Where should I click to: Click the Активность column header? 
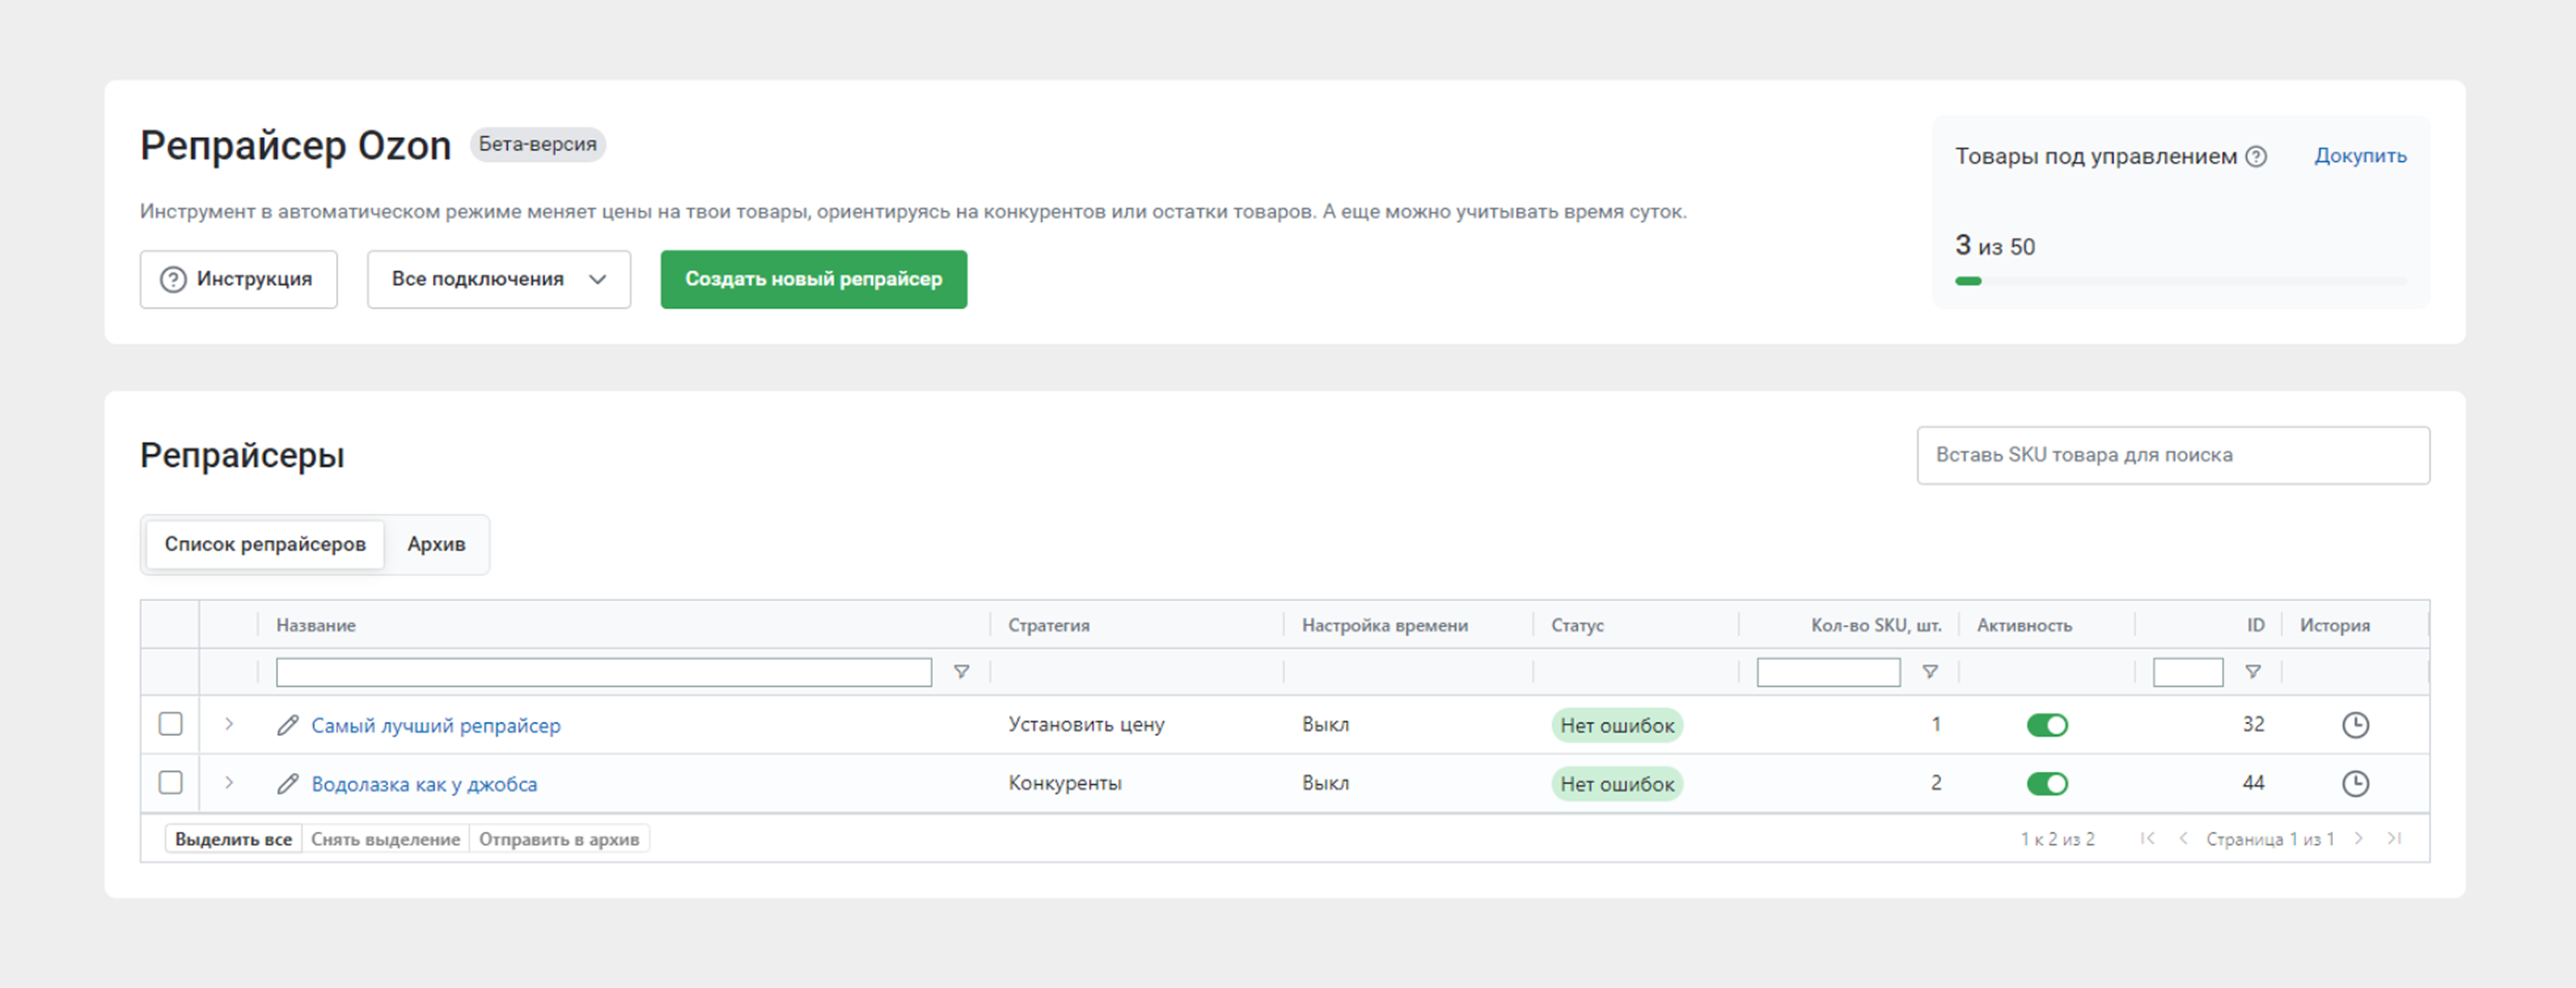tap(2024, 626)
